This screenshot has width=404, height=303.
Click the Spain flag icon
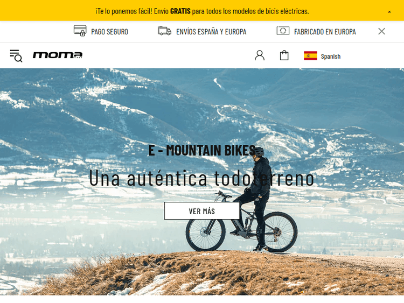(310, 56)
